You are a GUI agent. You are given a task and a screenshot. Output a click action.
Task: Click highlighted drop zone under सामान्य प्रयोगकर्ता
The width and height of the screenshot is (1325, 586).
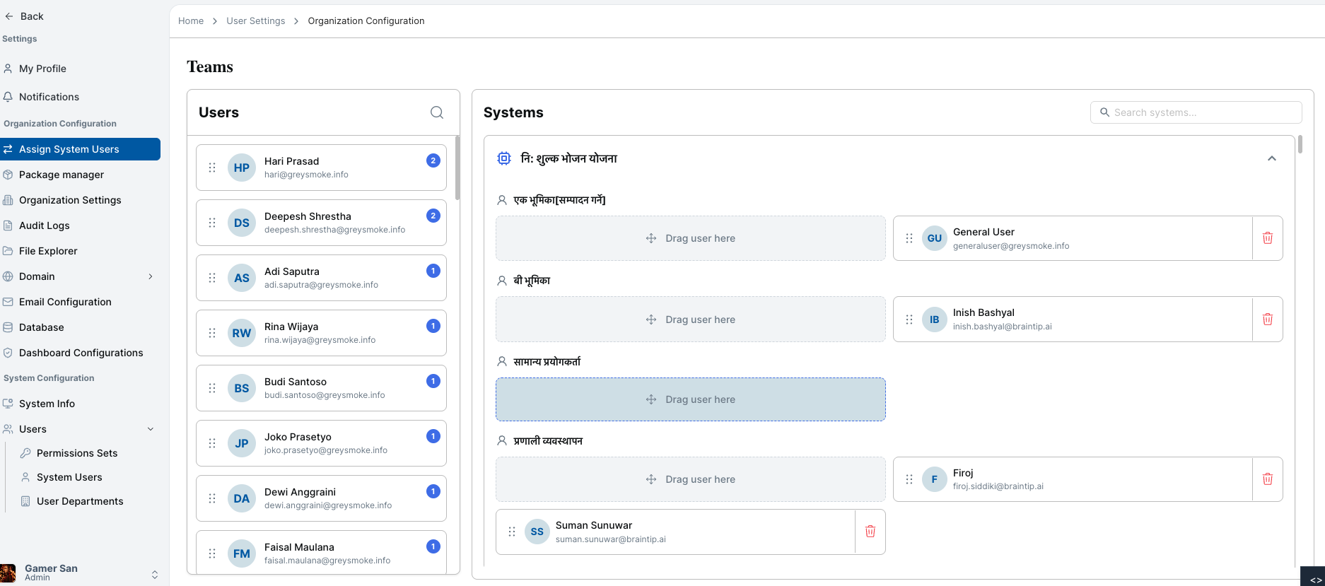(691, 399)
